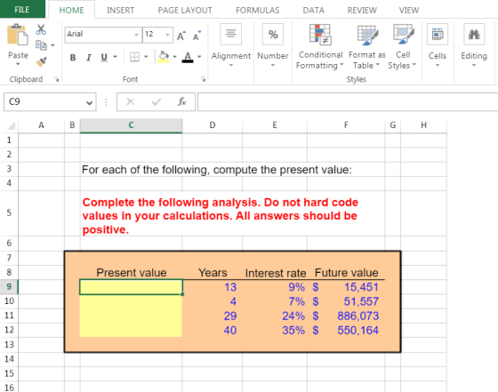The width and height of the screenshot is (498, 392).
Task: Select the Future value cell 550,164
Action: pos(346,330)
